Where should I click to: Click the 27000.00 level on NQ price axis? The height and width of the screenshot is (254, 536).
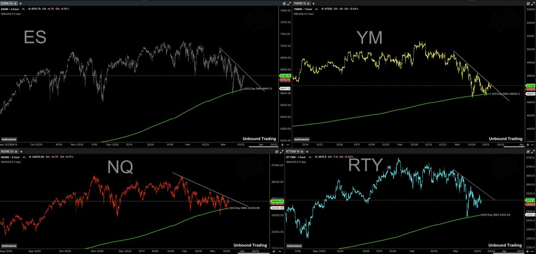277,165
